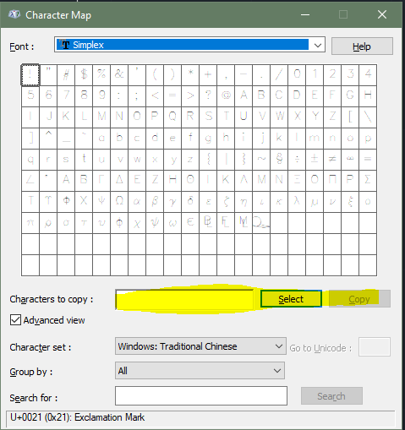405x430 pixels.
Task: Select the Greek alpha α character cell
Action: [137, 202]
